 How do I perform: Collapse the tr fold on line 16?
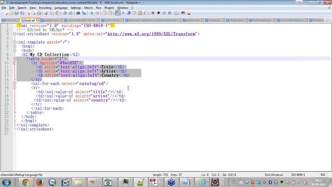[x=15, y=88]
